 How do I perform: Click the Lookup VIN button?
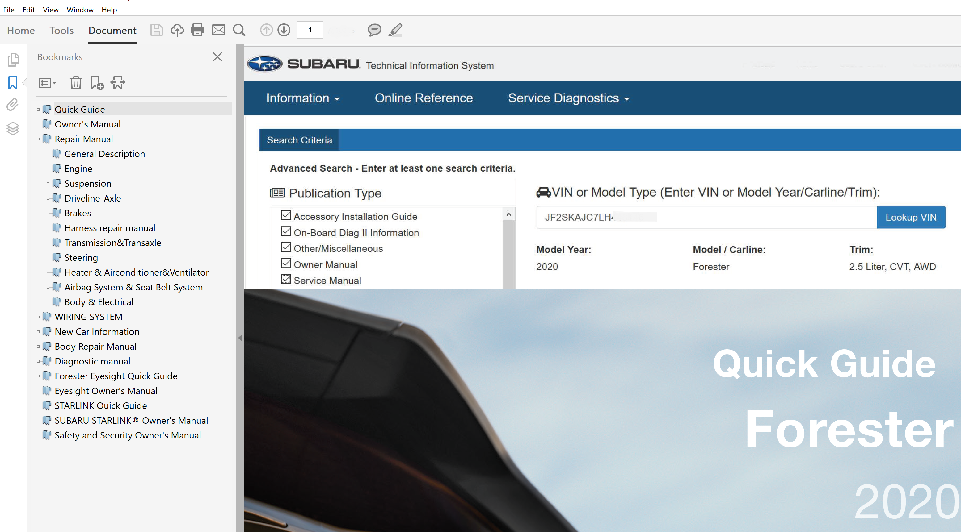911,217
